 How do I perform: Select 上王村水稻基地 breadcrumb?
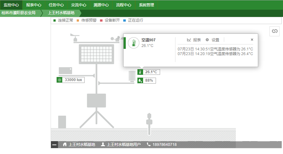click(x=61, y=13)
